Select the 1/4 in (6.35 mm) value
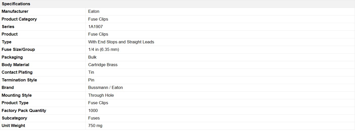This screenshot has height=131, width=355. pos(104,50)
